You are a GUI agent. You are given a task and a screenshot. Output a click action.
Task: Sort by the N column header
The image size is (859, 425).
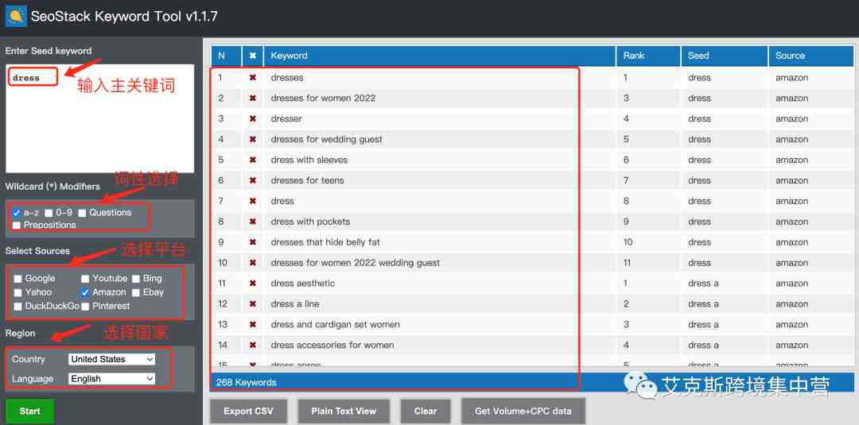pyautogui.click(x=226, y=56)
